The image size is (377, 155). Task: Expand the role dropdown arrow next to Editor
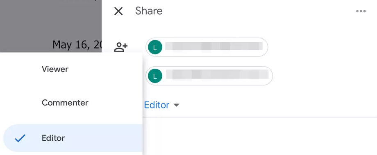177,105
